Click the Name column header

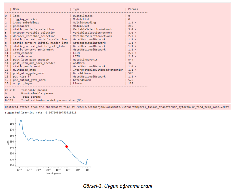pyautogui.click(x=16, y=9)
